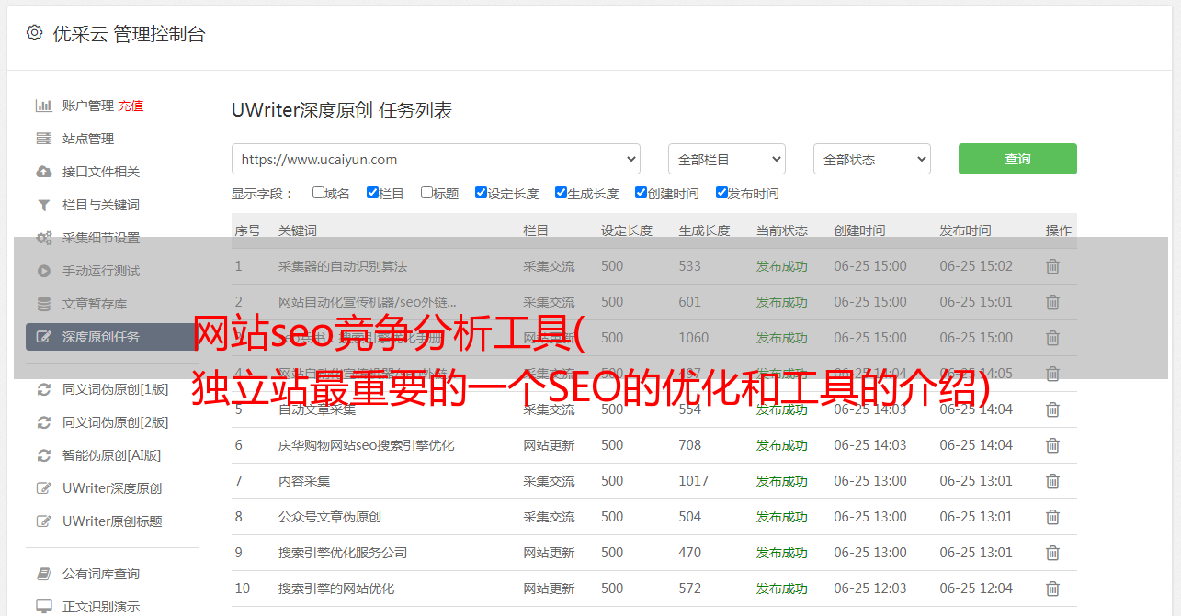Click the 公有词库查询 book icon
1181x616 pixels.
(x=43, y=574)
